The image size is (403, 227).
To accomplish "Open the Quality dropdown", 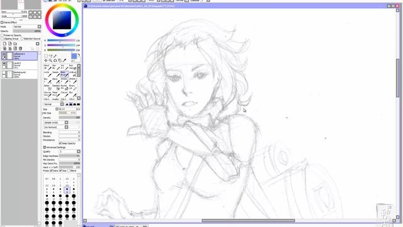I will [x=70, y=151].
